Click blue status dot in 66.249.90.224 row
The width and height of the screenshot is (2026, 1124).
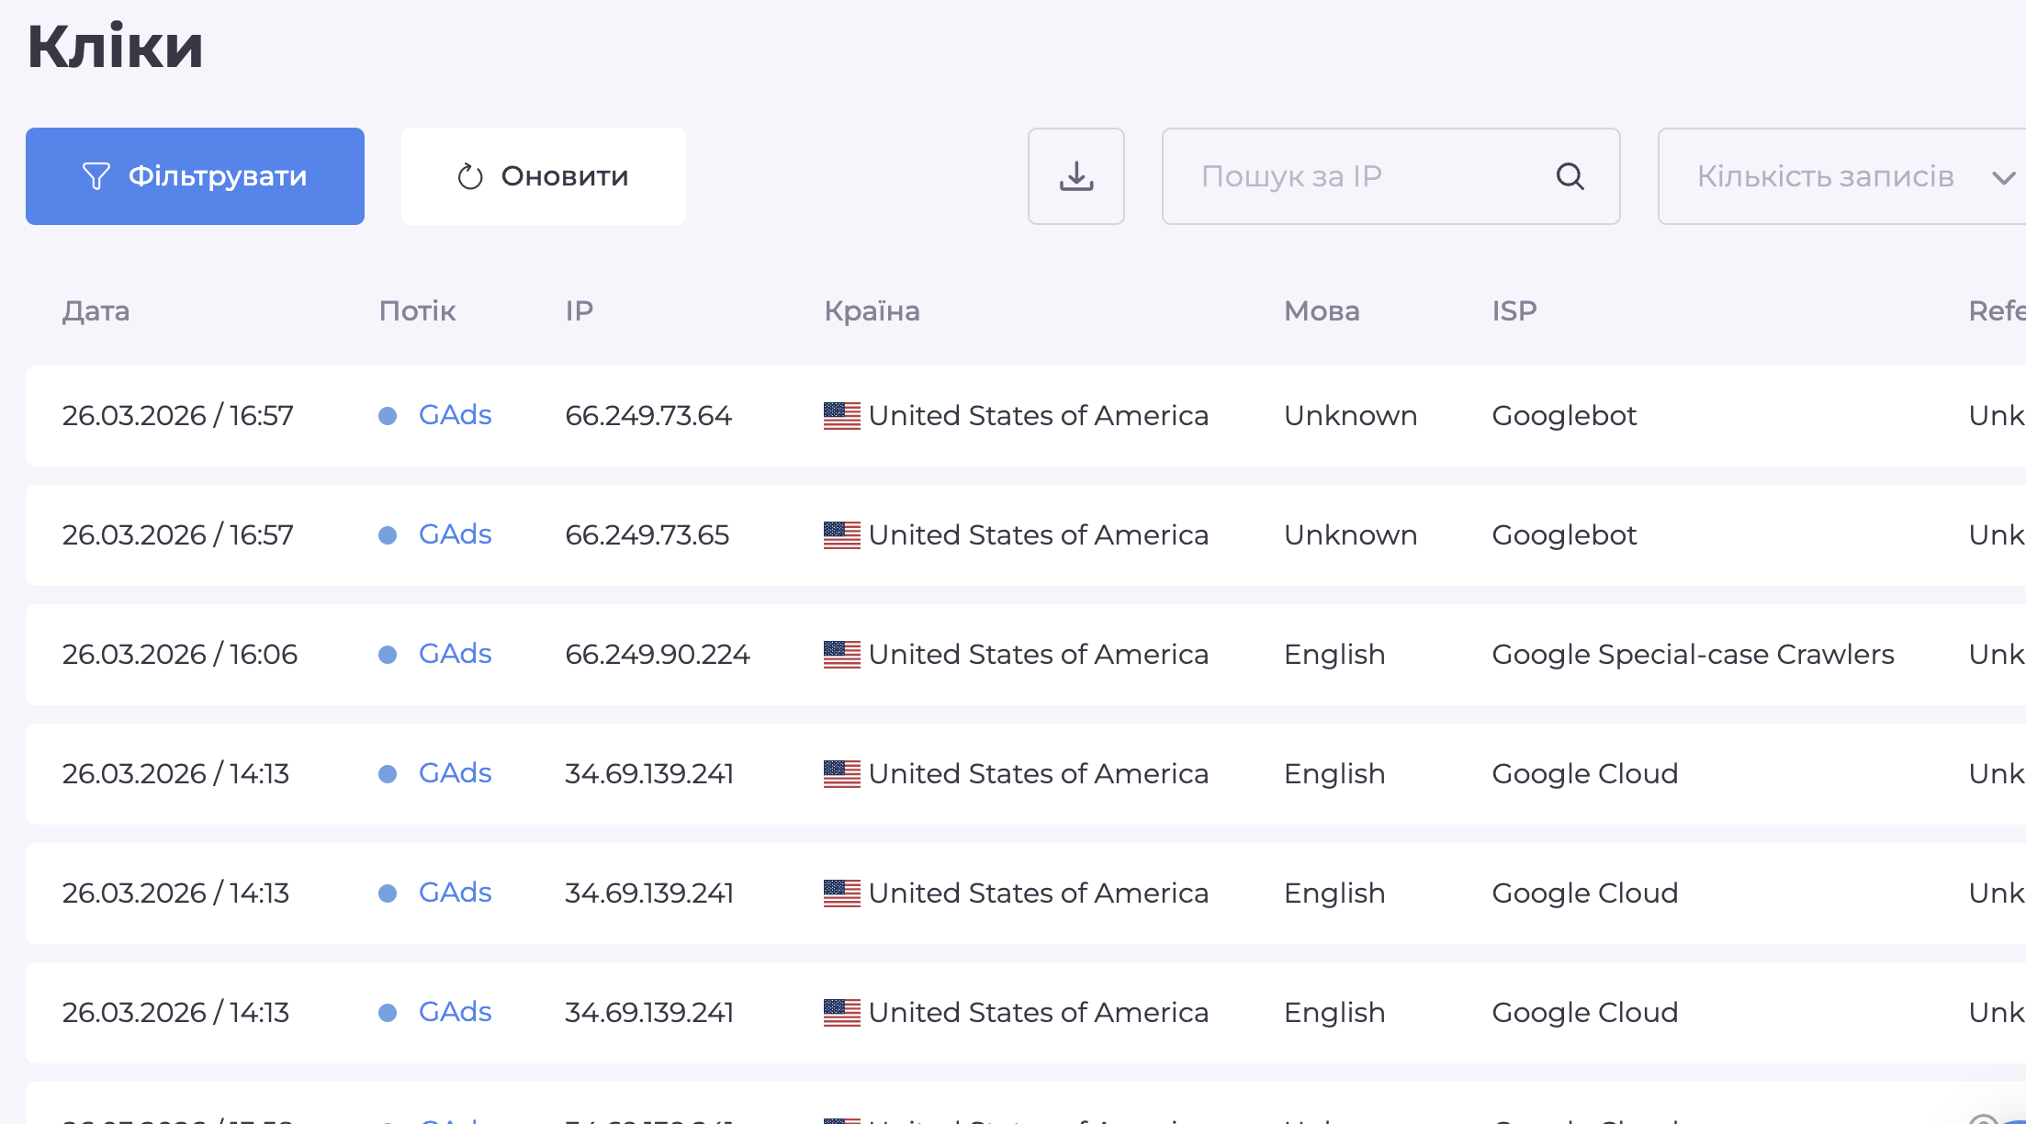tap(388, 655)
